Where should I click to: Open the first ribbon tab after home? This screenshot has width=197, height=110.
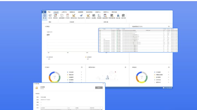pyautogui.click(x=49, y=12)
